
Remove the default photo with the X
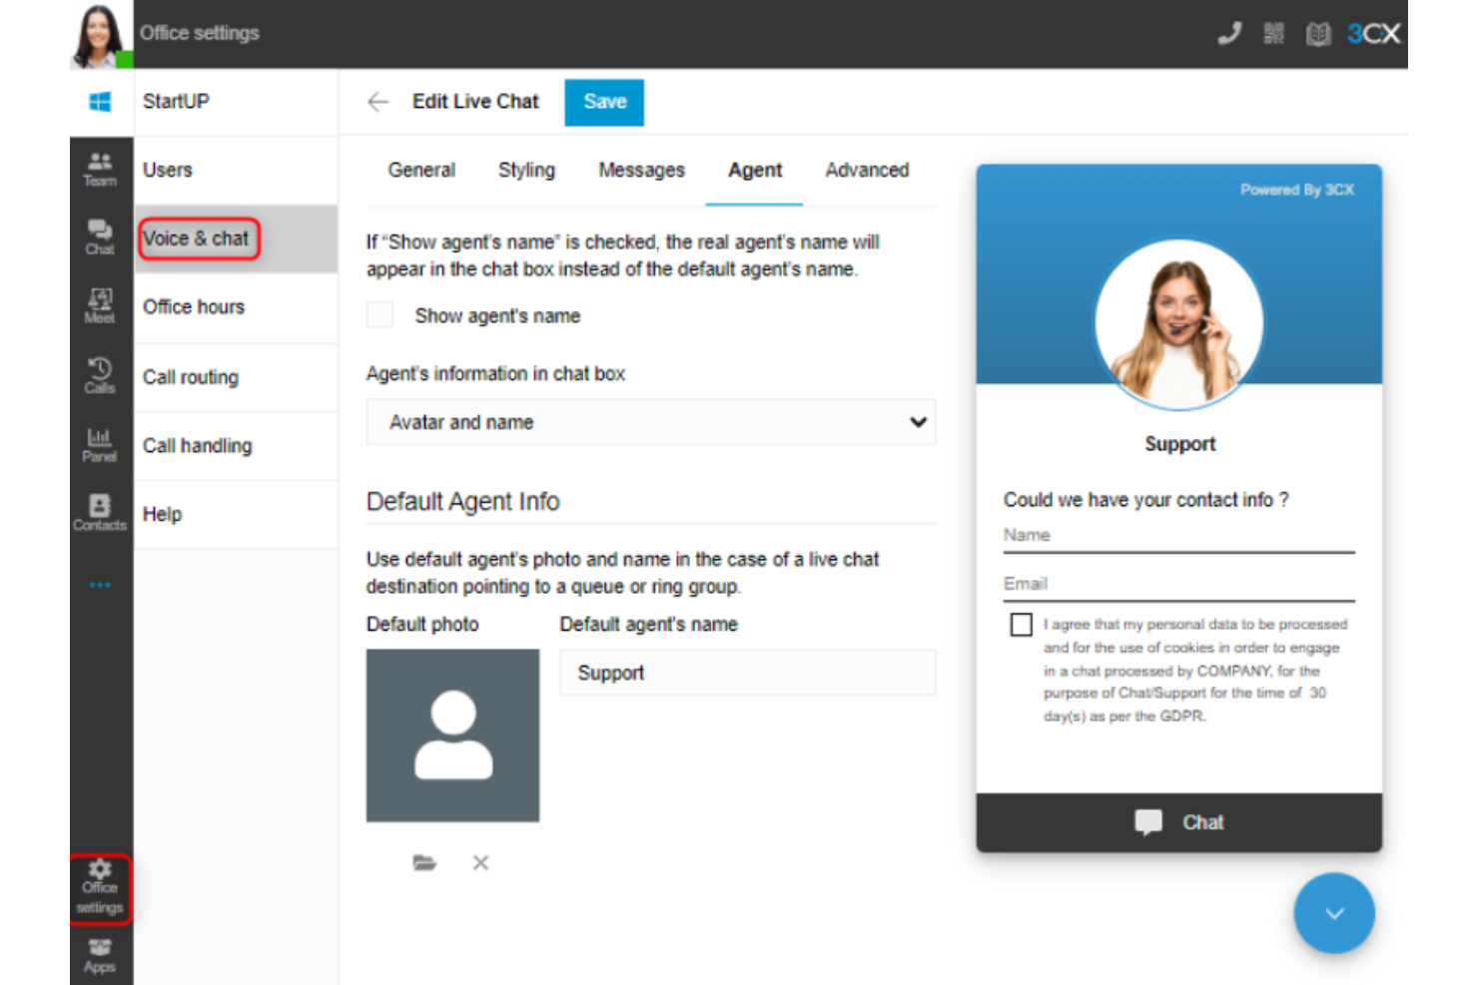pos(480,861)
